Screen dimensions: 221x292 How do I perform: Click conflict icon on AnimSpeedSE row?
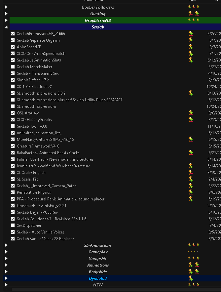click(x=191, y=47)
